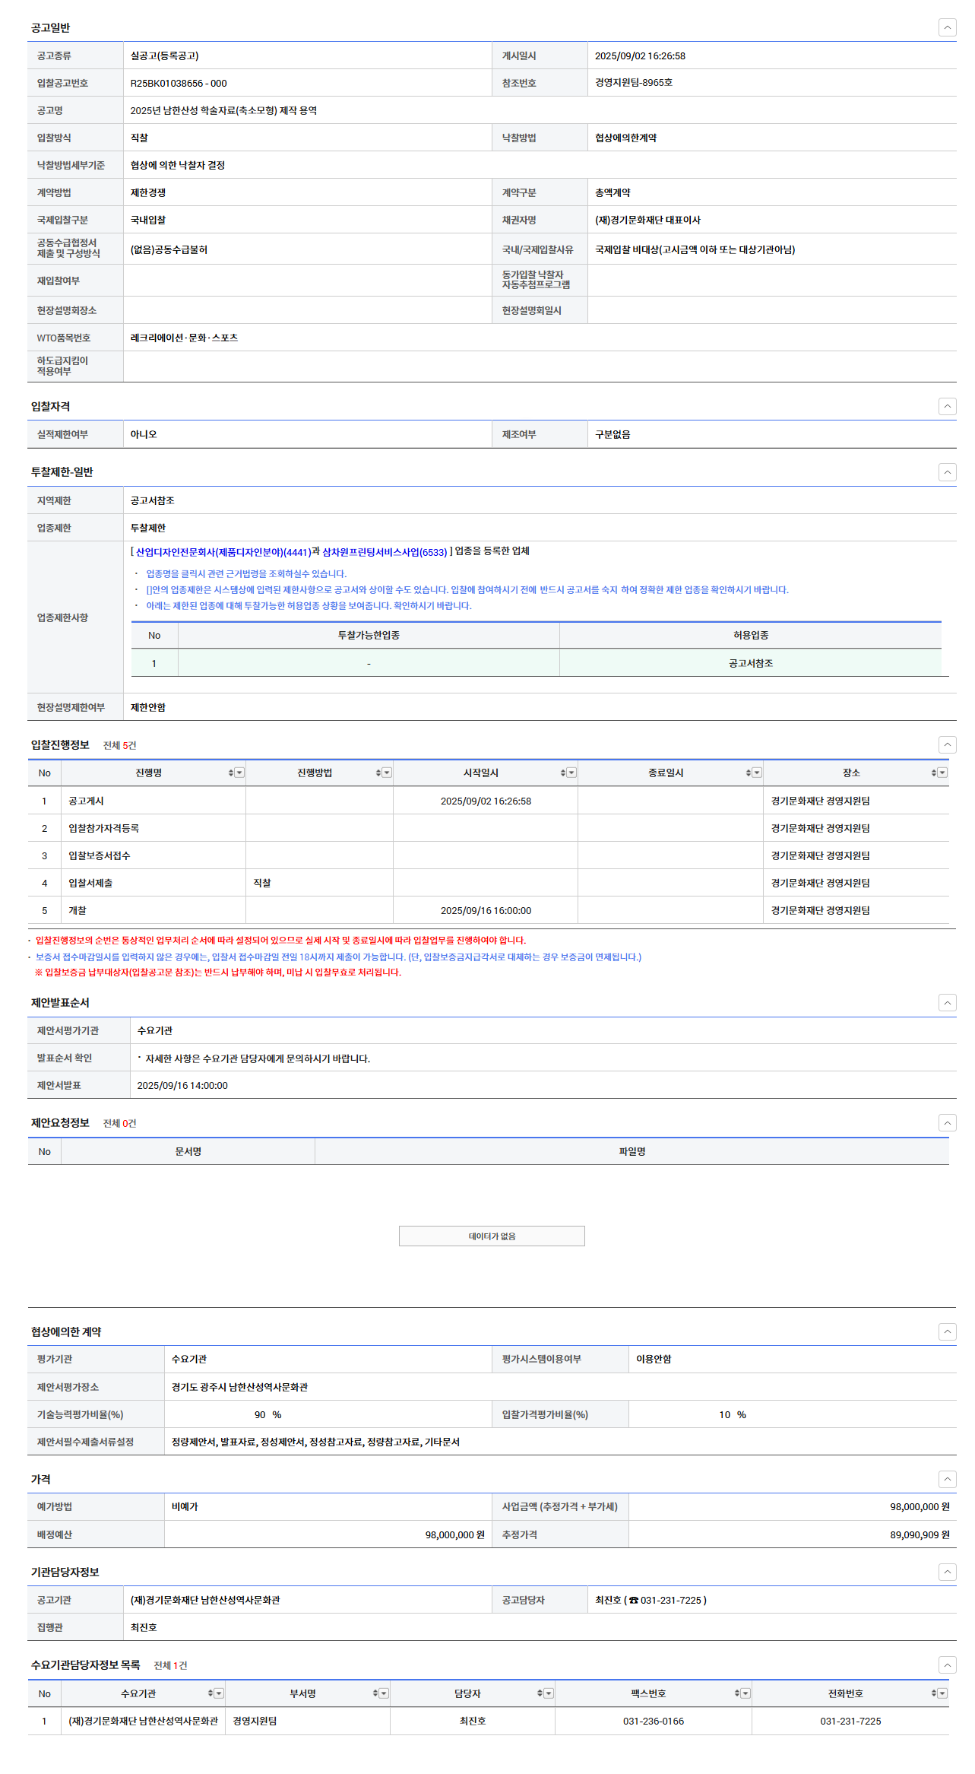975x1774 pixels.
Task: Collapse the 협상에의한 계약 section
Action: click(x=947, y=1331)
